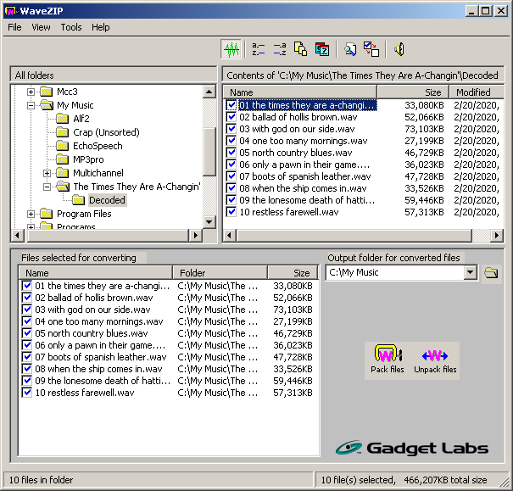Select the EchoSpeech folder
Viewport: 513px width, 491px height.
point(98,146)
